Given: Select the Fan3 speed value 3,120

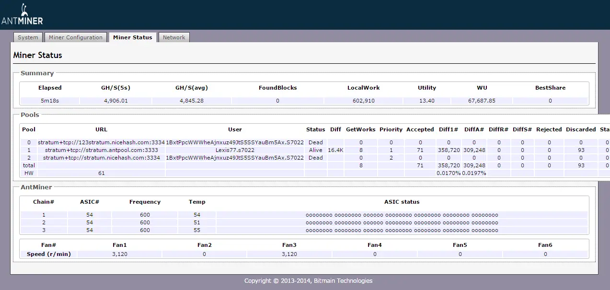Looking at the screenshot, I should [x=289, y=255].
